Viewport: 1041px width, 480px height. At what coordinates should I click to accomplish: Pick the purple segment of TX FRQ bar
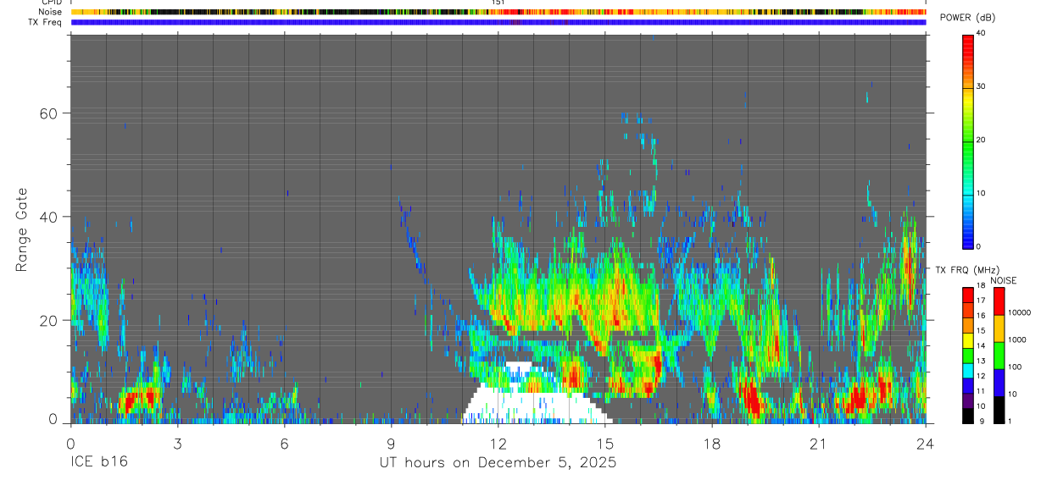pyautogui.click(x=967, y=401)
